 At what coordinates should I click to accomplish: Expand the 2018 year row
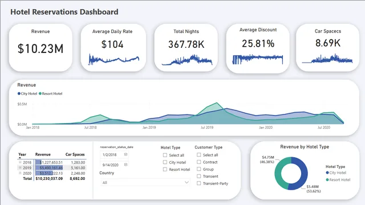tap(20, 162)
